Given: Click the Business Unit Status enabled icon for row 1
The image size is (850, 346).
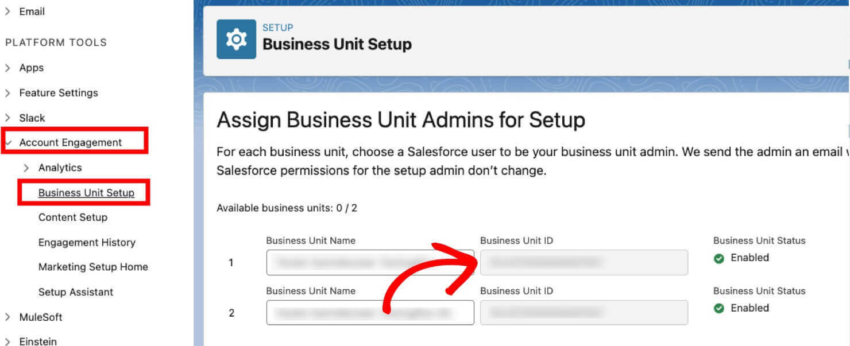Looking at the screenshot, I should click(x=719, y=258).
